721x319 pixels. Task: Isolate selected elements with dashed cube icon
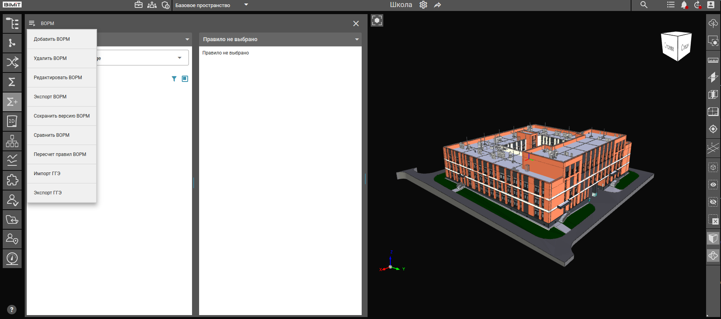click(713, 167)
